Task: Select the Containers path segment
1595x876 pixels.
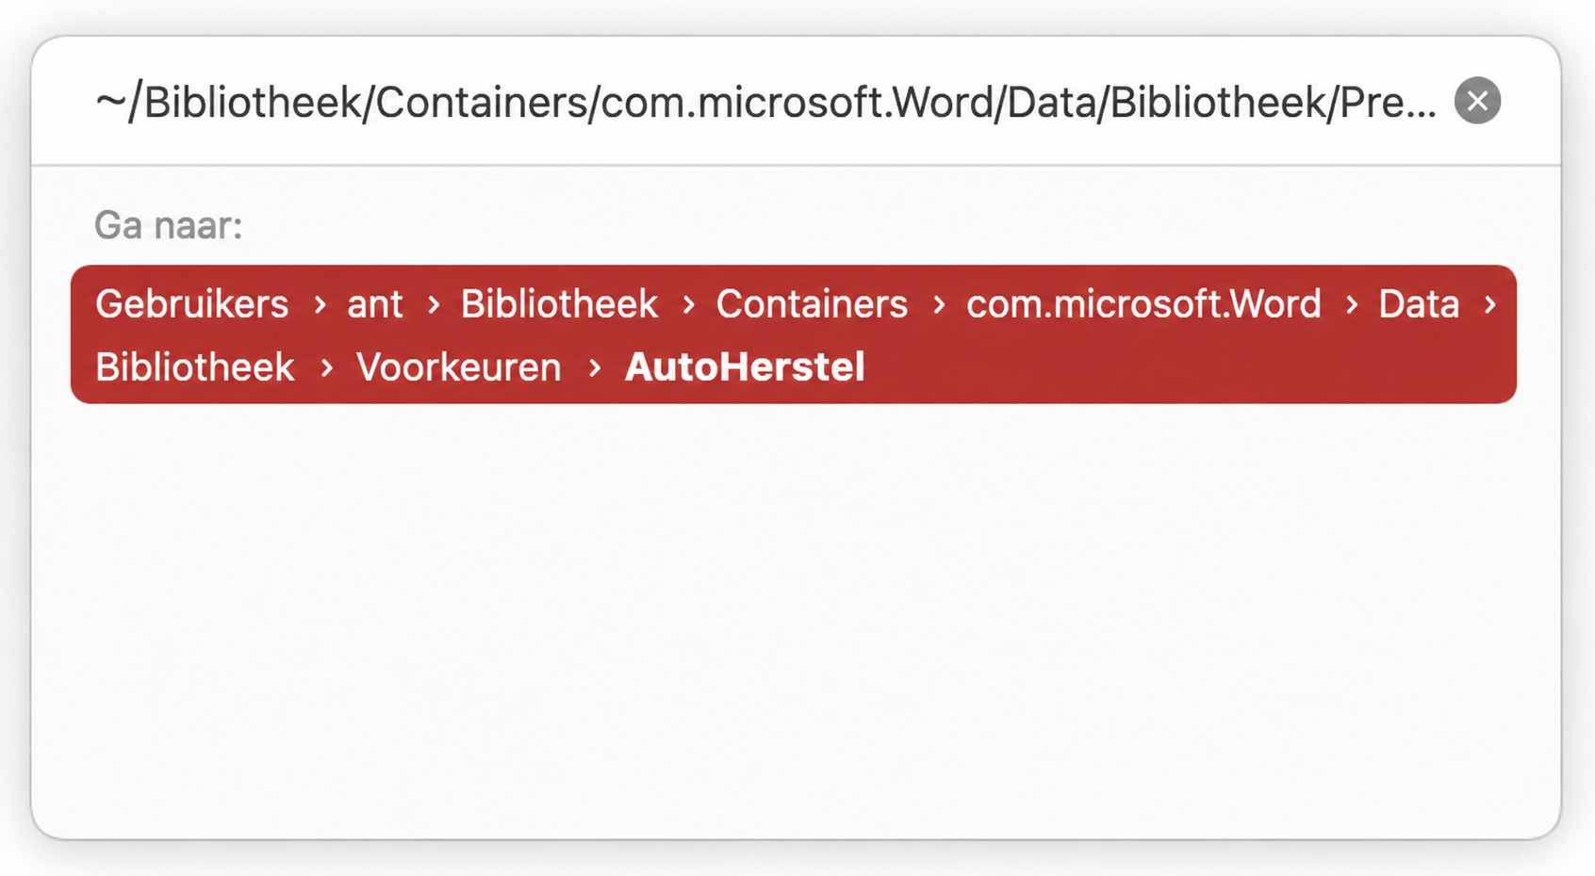Action: [812, 304]
